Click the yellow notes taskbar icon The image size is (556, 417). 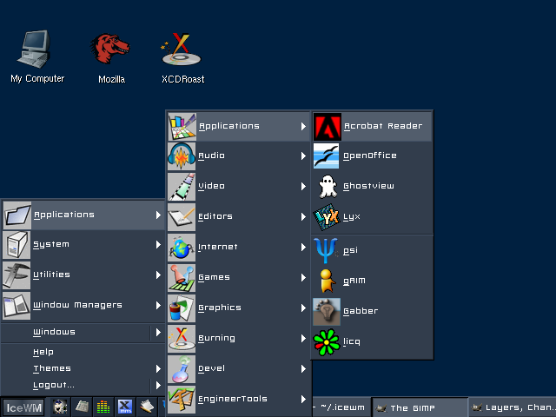147,407
